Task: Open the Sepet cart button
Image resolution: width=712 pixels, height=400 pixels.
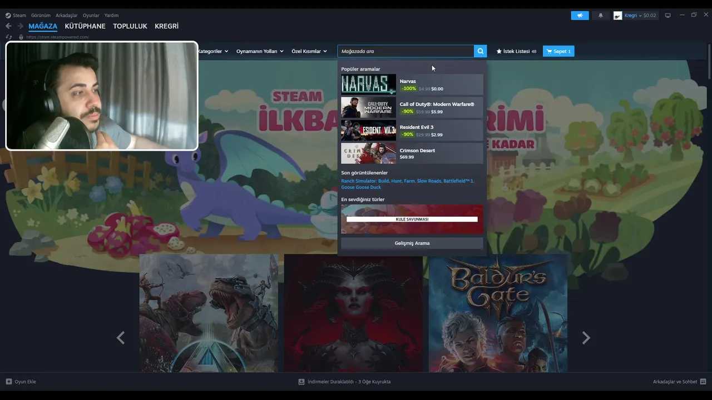Action: pyautogui.click(x=558, y=51)
